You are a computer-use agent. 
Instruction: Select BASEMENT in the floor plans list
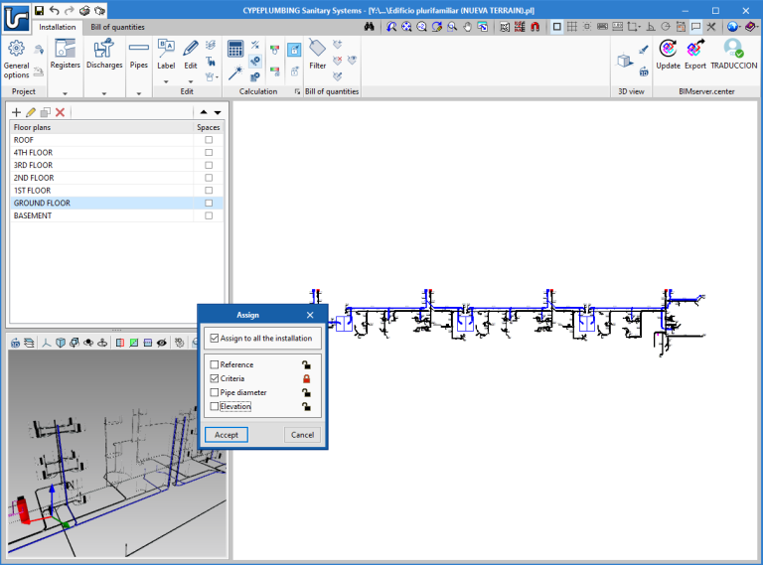(x=33, y=215)
